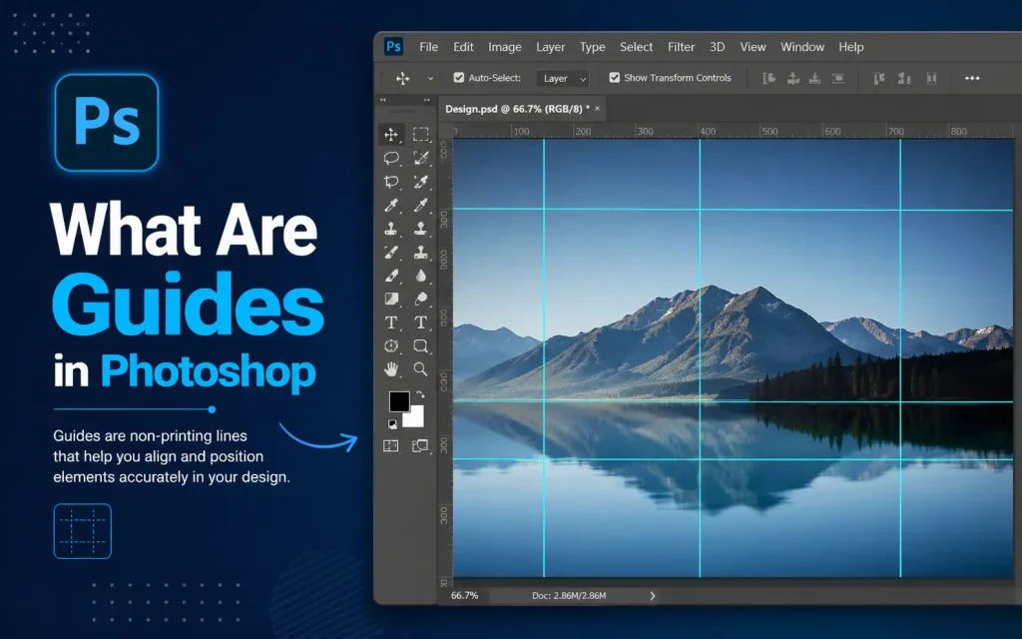Click the last icon of the first align group

(838, 78)
